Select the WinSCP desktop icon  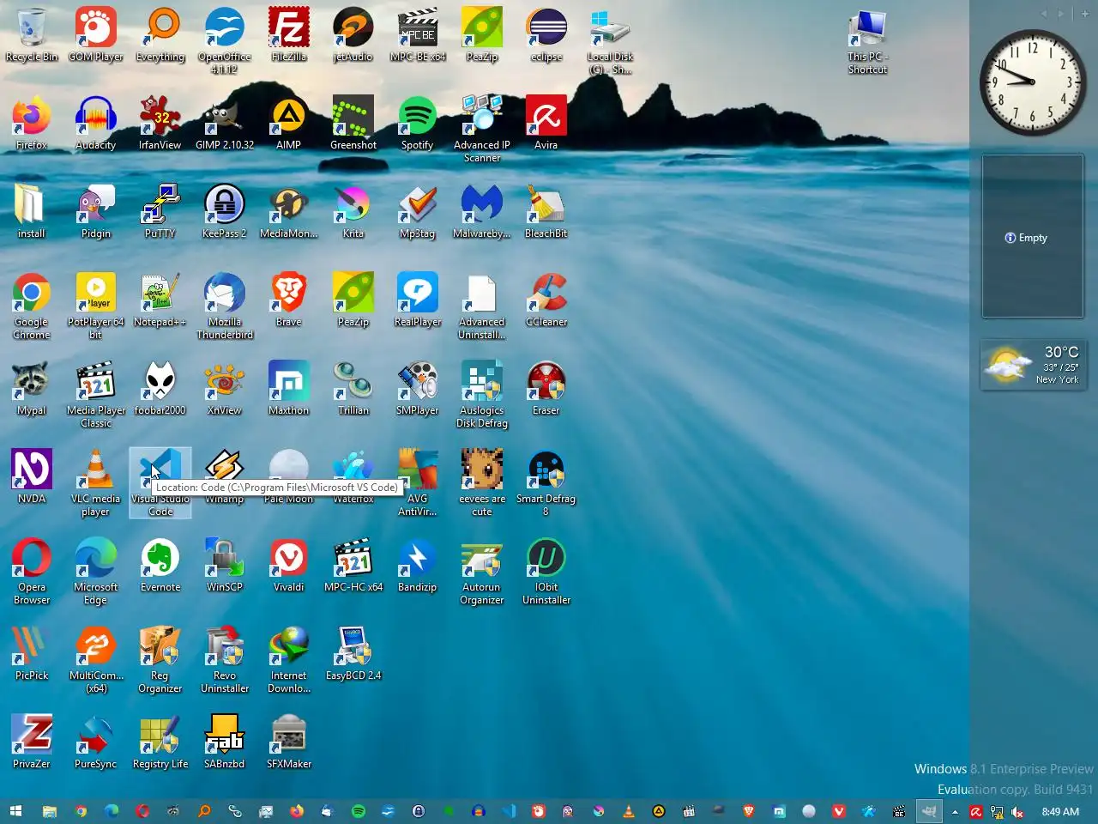pos(225,566)
